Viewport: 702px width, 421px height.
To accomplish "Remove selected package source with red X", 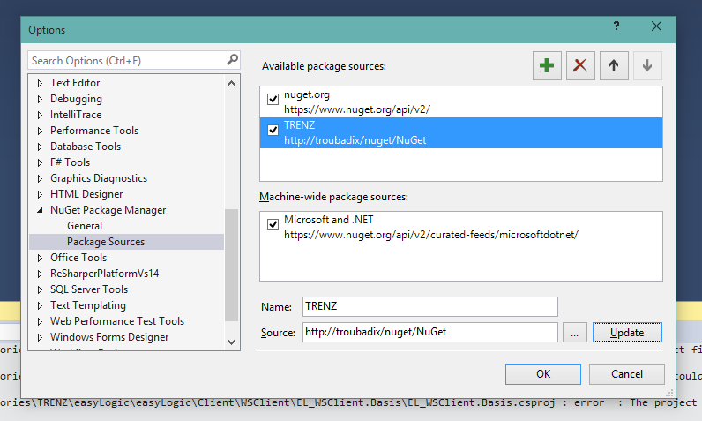I will click(x=580, y=66).
